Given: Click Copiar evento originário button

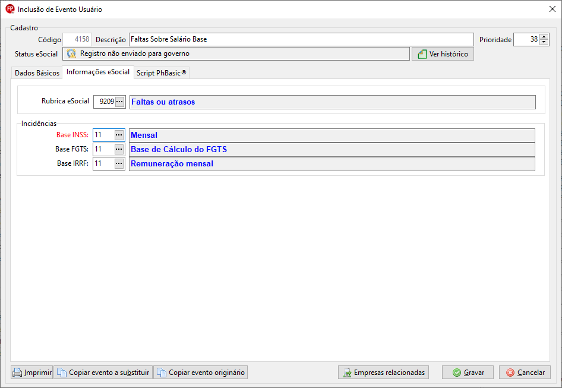Looking at the screenshot, I should [x=201, y=373].
